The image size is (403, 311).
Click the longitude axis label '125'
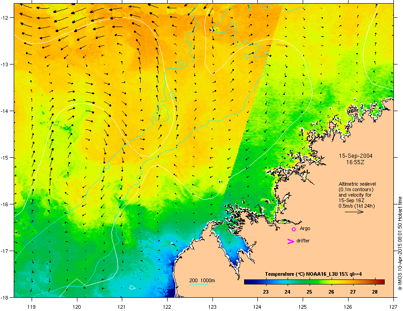(303, 306)
